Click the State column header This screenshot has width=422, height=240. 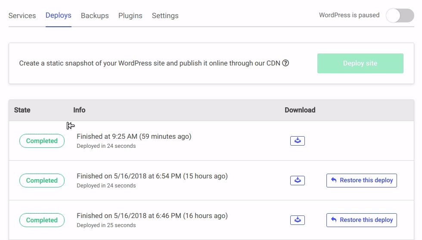[x=22, y=110]
